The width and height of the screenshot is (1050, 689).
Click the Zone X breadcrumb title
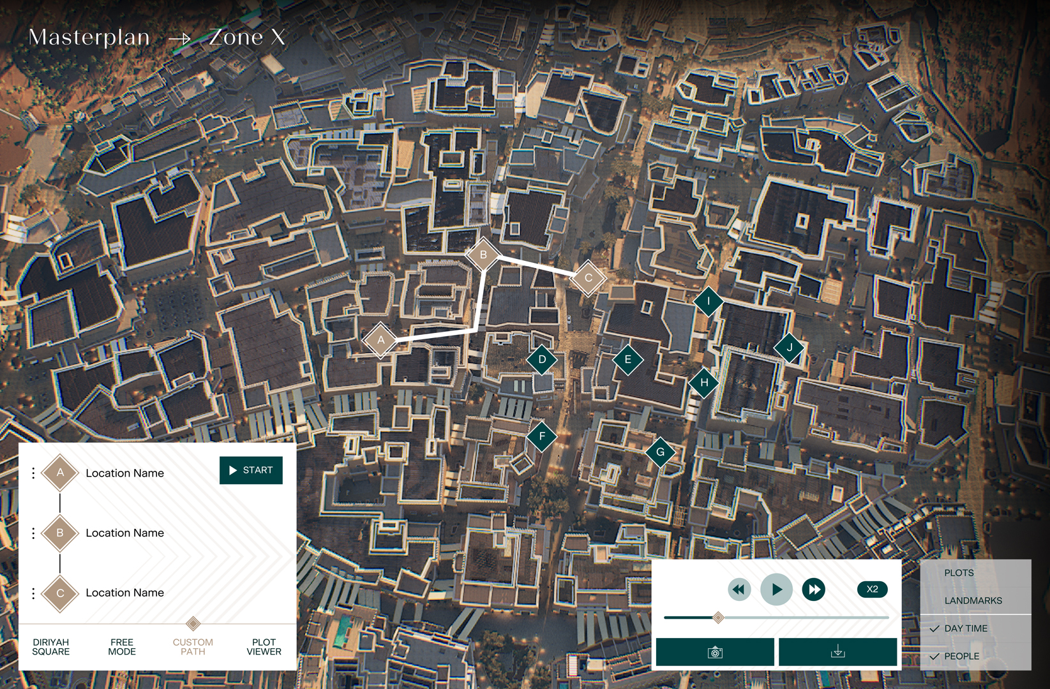tap(247, 38)
